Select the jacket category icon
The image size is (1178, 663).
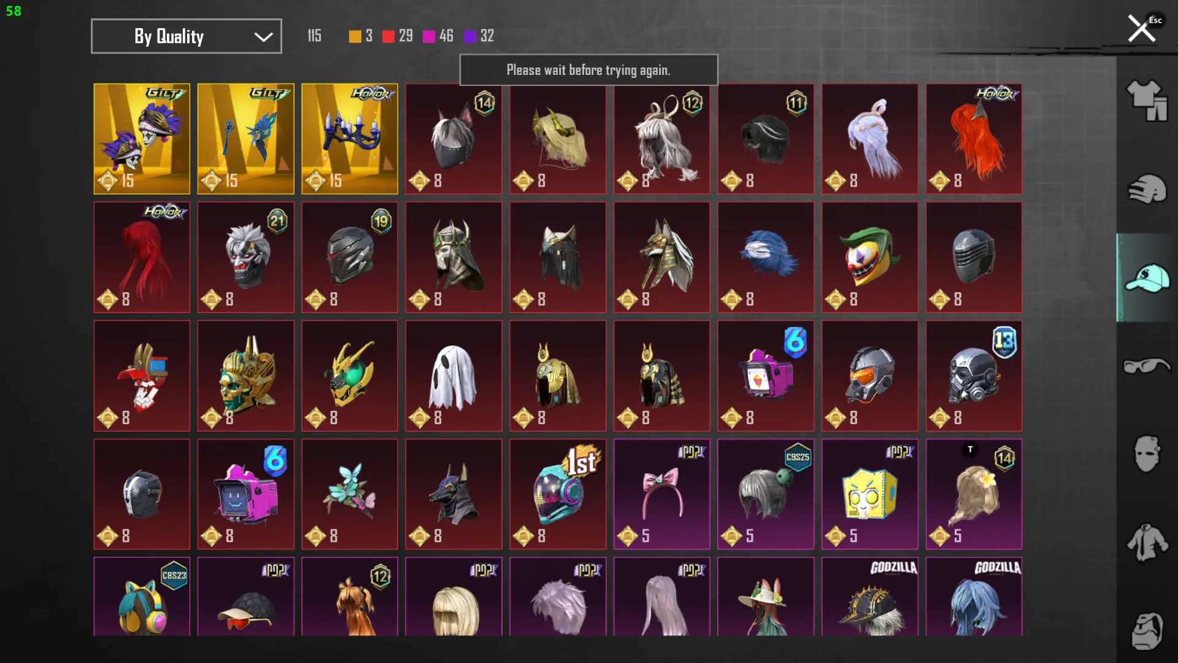coord(1147,543)
